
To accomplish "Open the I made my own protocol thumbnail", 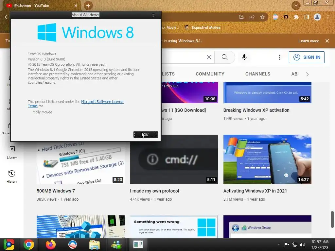I will pos(174,159).
